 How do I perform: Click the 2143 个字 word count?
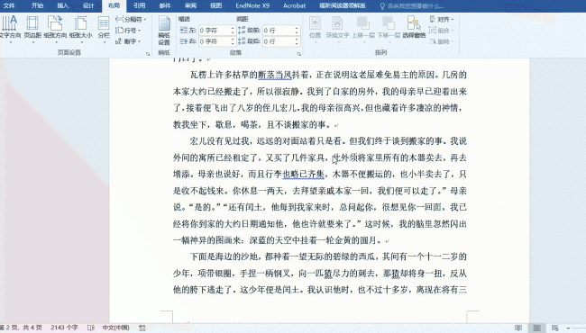tap(64, 328)
